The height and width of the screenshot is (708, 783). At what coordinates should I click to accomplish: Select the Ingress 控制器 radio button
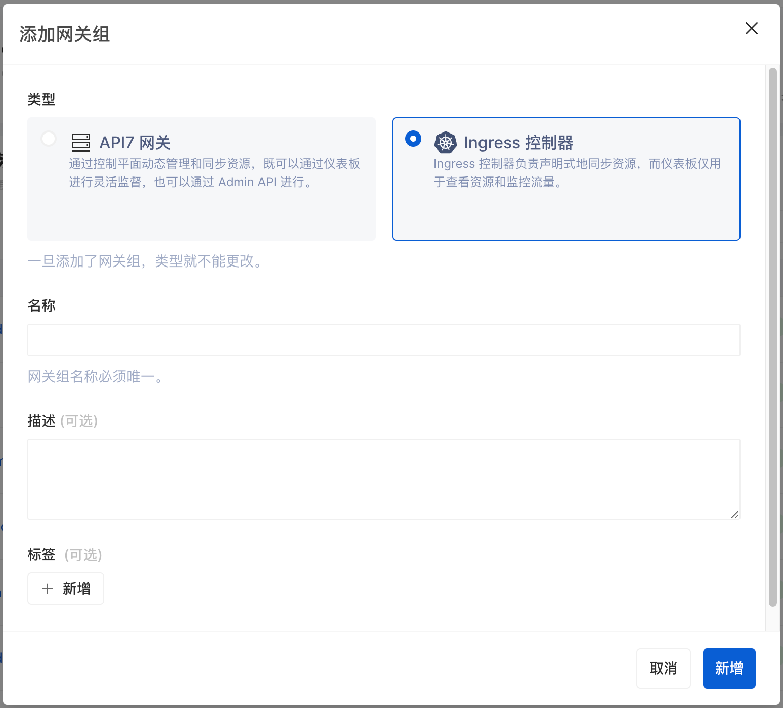(413, 138)
